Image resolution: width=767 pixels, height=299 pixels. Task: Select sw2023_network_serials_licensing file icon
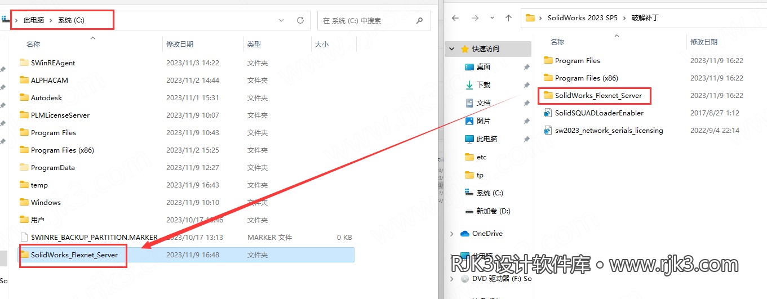548,130
